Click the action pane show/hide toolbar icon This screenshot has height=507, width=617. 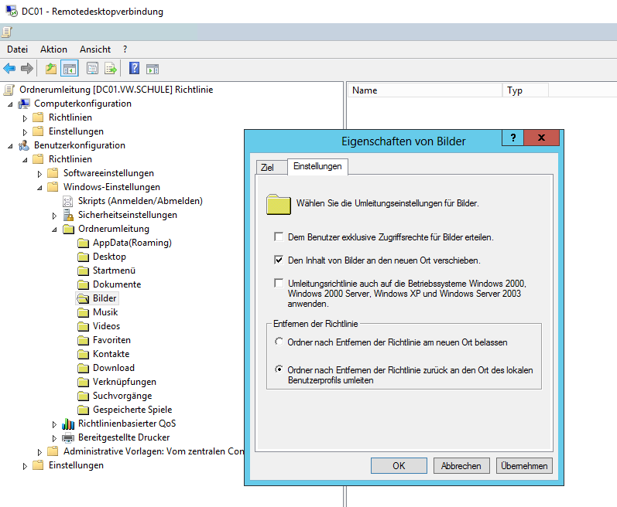pyautogui.click(x=153, y=69)
